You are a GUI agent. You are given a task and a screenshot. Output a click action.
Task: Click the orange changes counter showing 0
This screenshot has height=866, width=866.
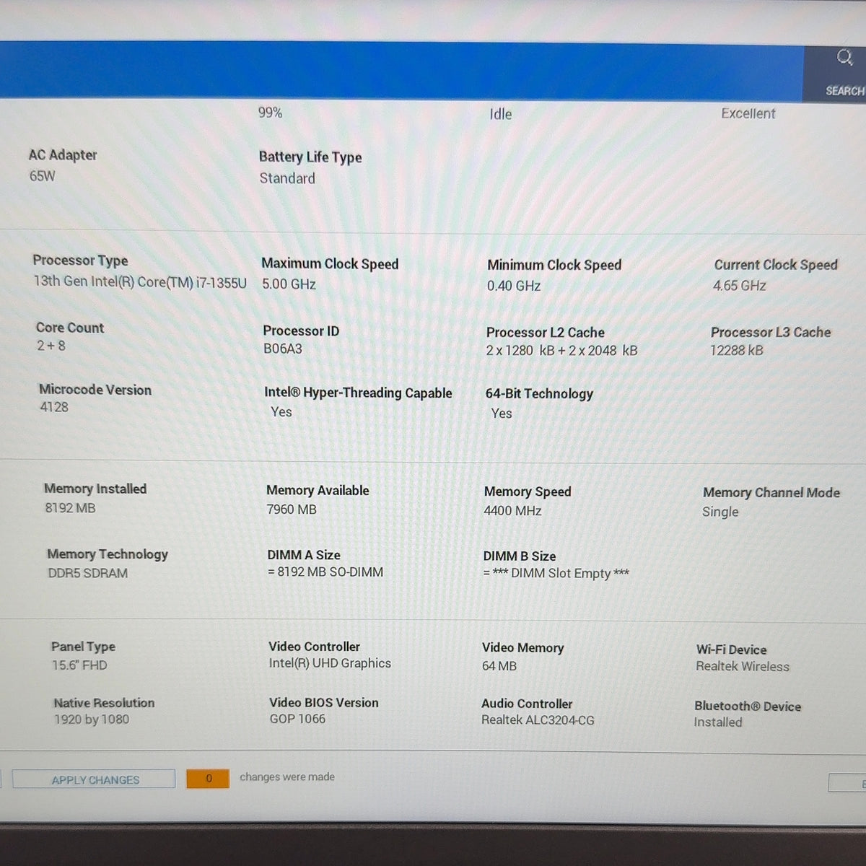click(x=208, y=779)
